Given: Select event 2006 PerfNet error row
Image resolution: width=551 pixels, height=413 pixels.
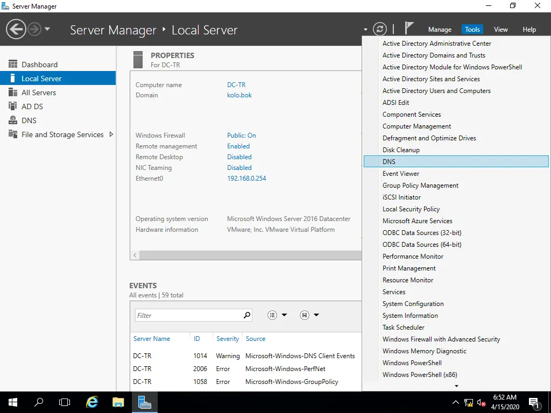Looking at the screenshot, I should click(x=245, y=369).
